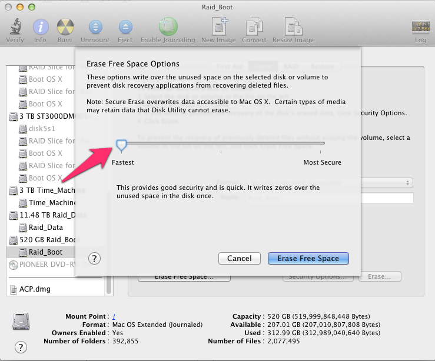Click the Format value Mac OS Extended (Journaled)
Image resolution: width=435 pixels, height=361 pixels.
click(x=157, y=325)
